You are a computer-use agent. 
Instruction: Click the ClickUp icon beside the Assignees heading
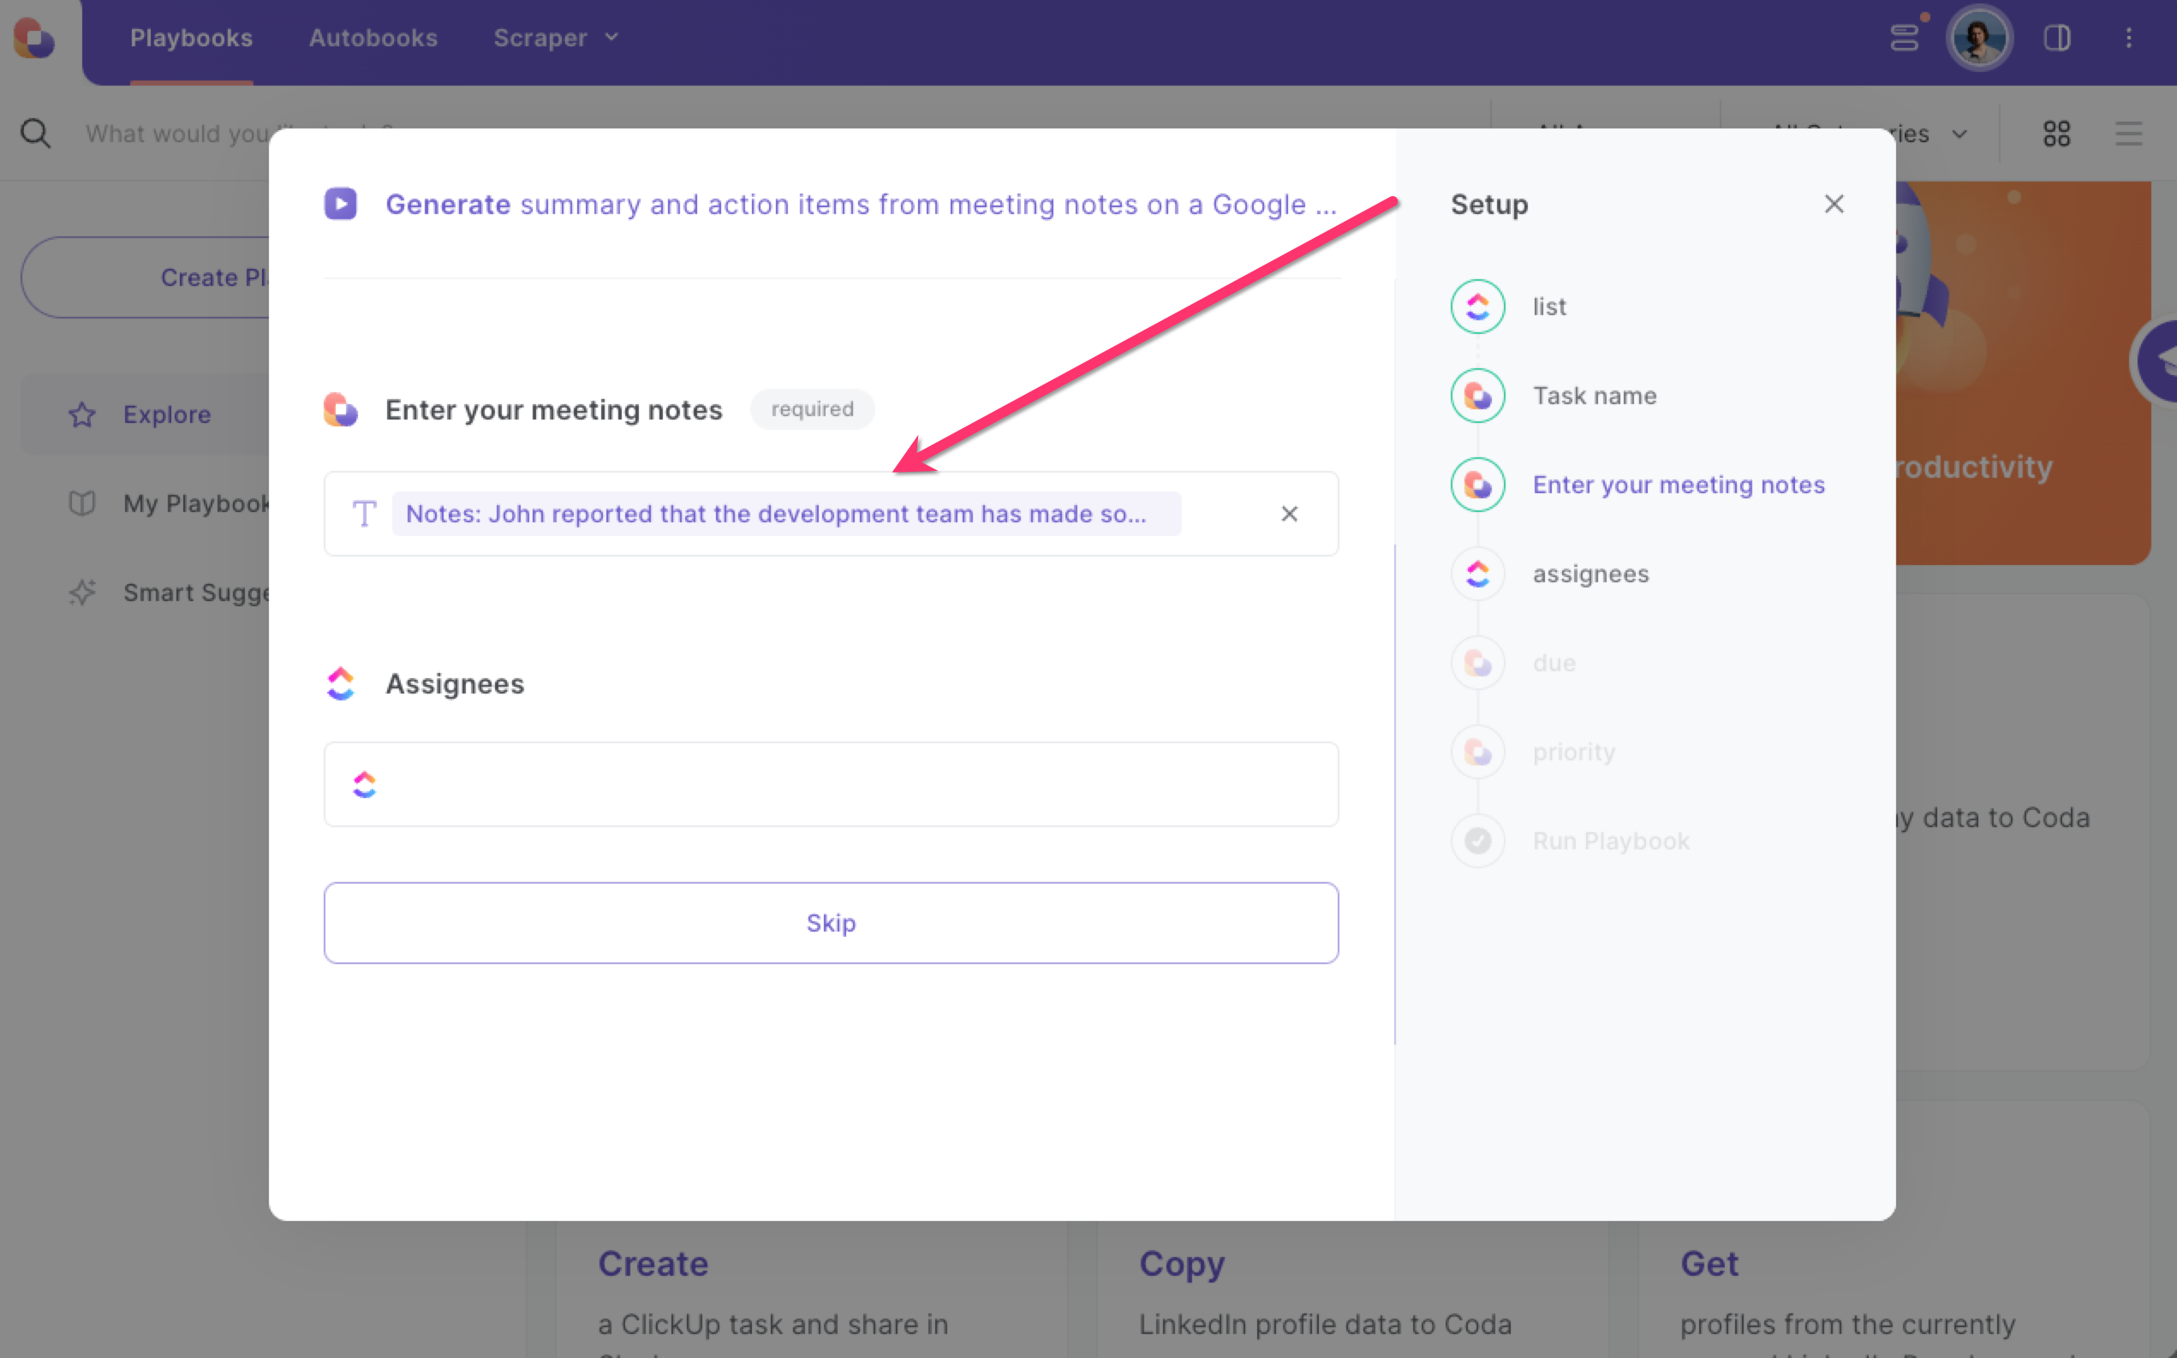340,683
